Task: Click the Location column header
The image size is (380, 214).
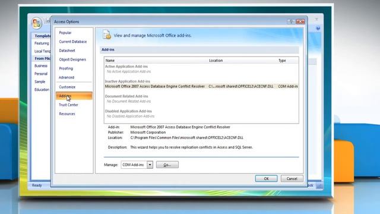Action: coord(216,61)
